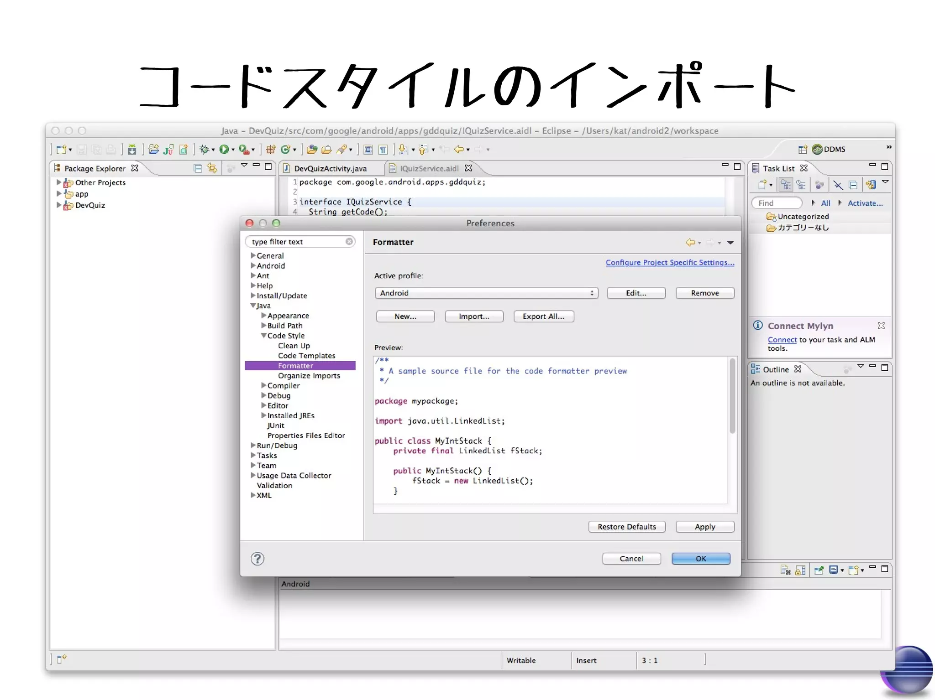Click Restore Defaults button
This screenshot has width=935, height=700.
pos(627,527)
